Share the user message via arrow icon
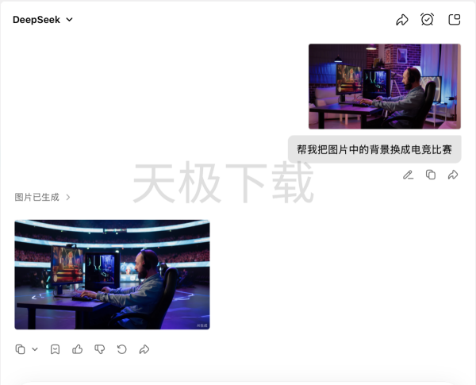 tap(453, 175)
